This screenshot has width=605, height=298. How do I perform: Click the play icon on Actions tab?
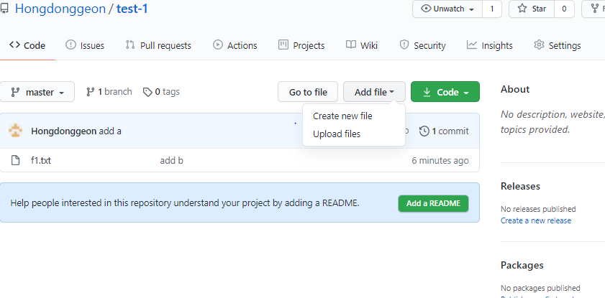point(218,45)
